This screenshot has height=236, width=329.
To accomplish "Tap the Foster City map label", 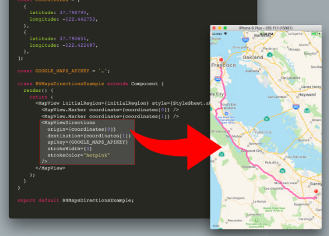I will pyautogui.click(x=263, y=132).
